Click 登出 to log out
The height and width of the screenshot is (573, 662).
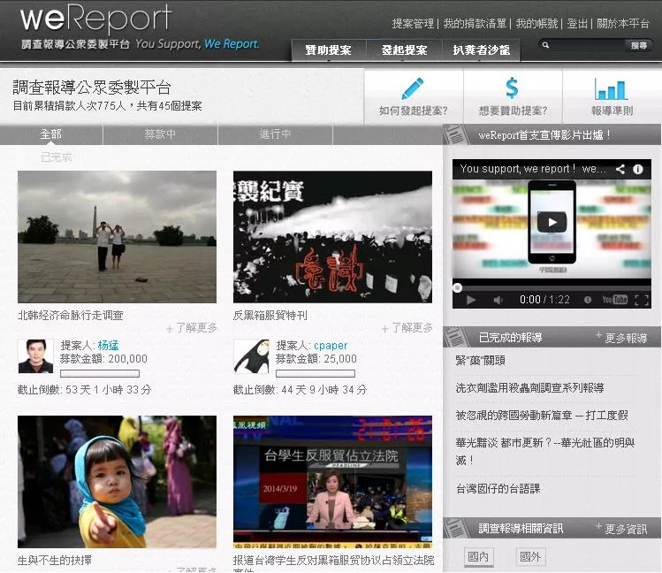pyautogui.click(x=577, y=24)
